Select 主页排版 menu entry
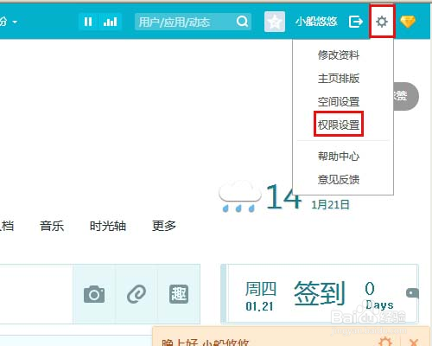Viewport: 432px width, 346px height. click(x=339, y=78)
